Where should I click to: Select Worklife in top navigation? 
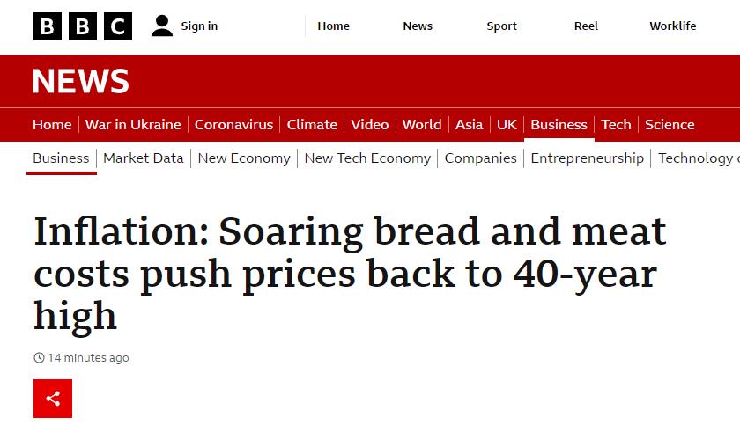pos(672,26)
